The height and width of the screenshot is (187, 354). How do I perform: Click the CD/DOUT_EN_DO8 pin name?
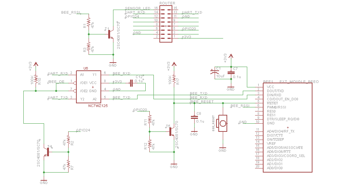pos(282,99)
